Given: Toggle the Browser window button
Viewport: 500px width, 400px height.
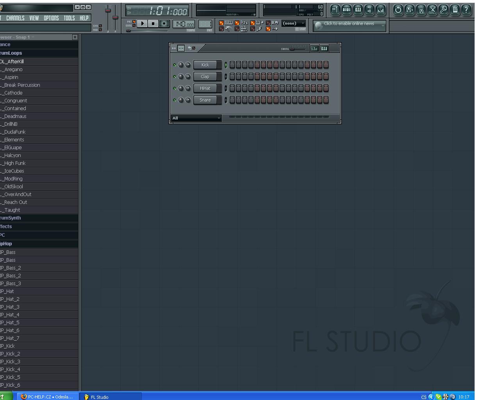Looking at the screenshot, I should (369, 10).
